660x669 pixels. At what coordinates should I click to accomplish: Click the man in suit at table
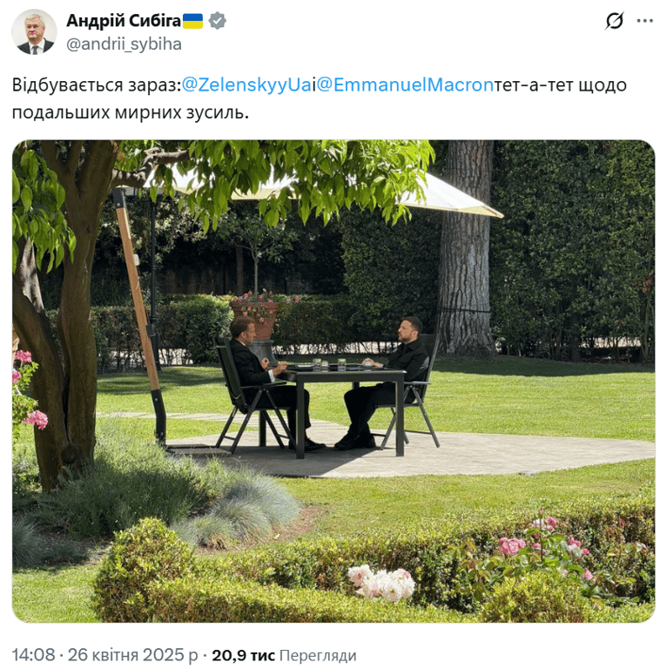point(266,382)
